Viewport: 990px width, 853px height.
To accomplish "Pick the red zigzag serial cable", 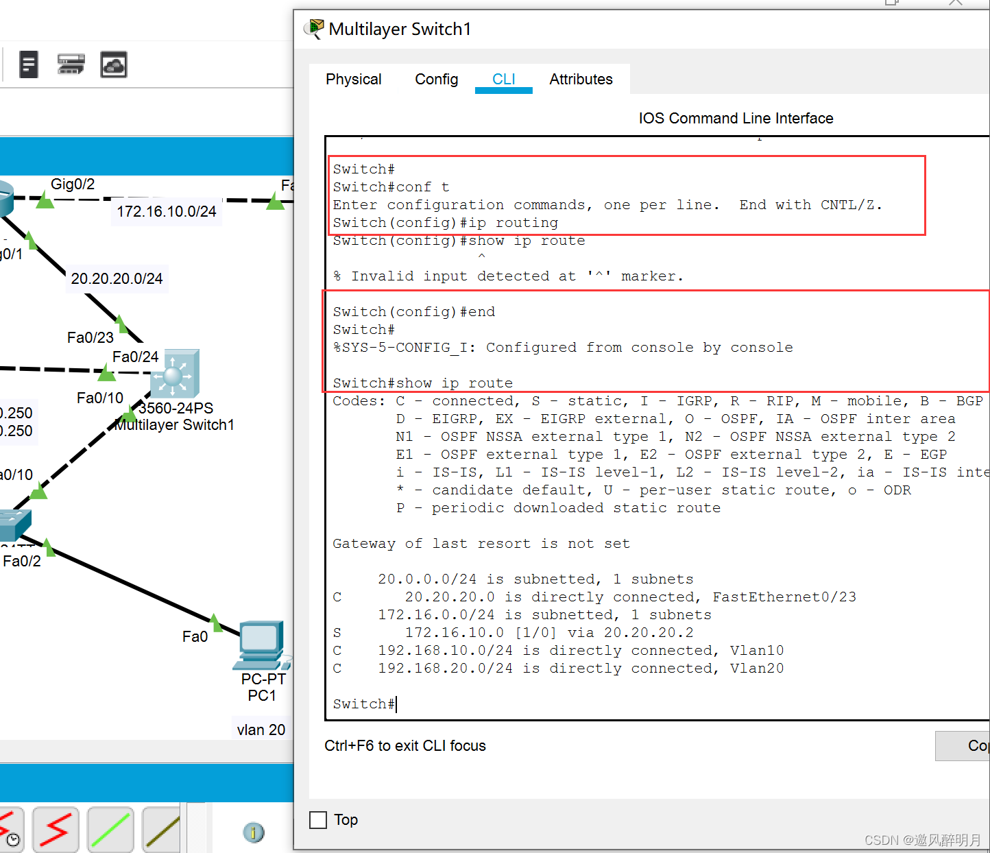I will click(x=56, y=830).
